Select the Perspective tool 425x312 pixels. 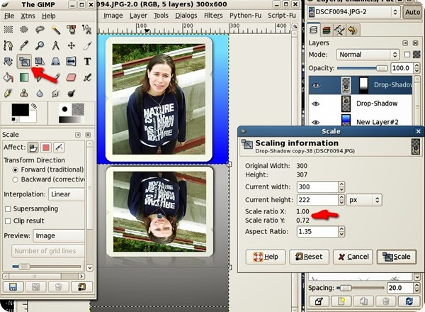(x=56, y=61)
